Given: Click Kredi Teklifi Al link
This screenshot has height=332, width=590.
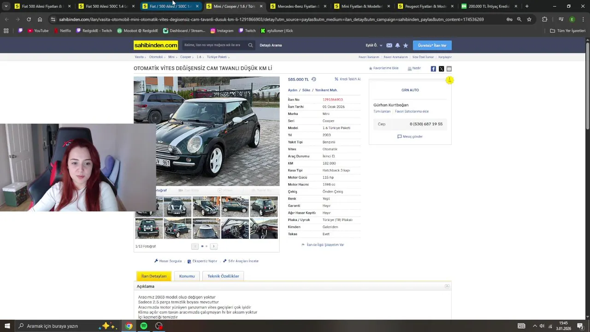Looking at the screenshot, I should pos(348,79).
